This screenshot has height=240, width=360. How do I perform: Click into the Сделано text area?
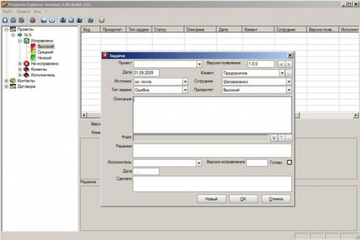coord(212,183)
